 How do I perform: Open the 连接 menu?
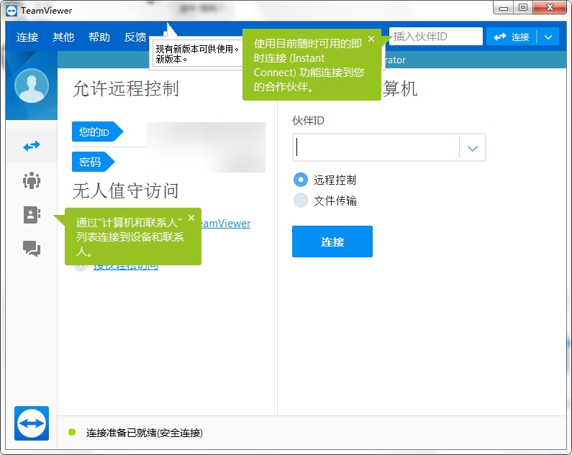click(27, 37)
